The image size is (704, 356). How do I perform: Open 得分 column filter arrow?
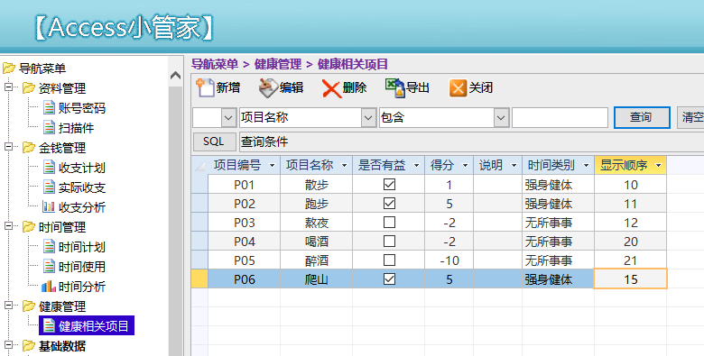466,166
